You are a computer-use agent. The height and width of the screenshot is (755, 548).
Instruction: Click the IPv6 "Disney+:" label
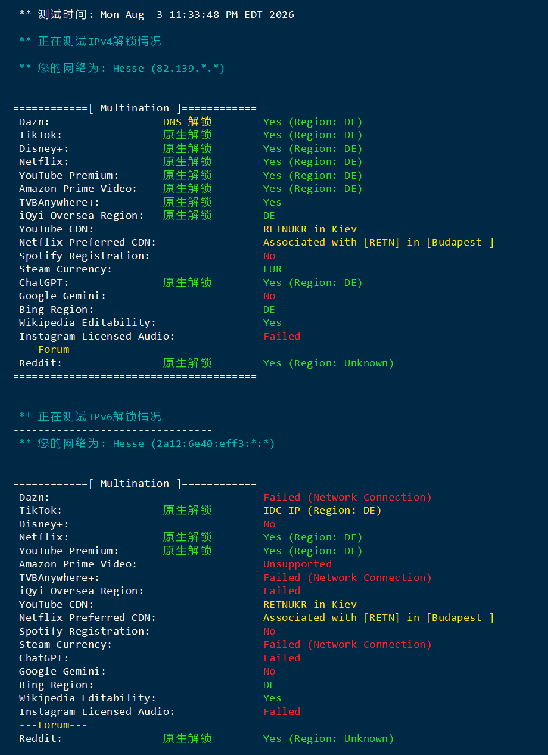click(x=43, y=524)
